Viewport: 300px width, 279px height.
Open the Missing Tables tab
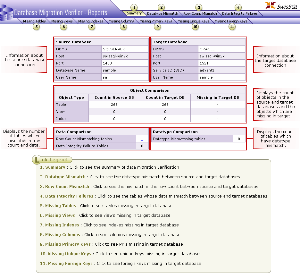(34, 21)
